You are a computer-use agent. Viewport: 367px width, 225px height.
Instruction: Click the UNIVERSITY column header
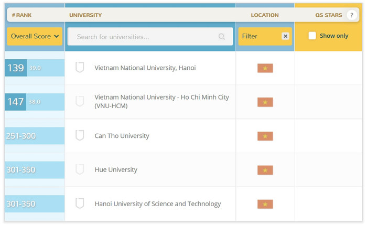(x=85, y=15)
